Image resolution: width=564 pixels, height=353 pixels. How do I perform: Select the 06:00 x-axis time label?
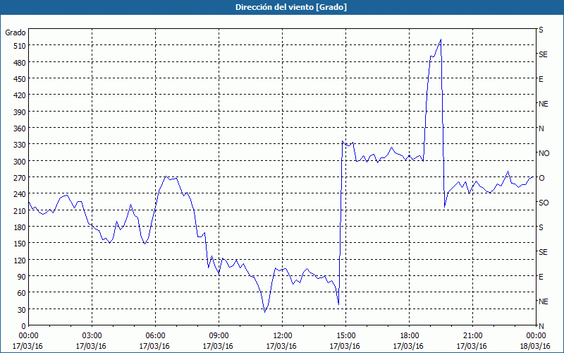coord(155,336)
